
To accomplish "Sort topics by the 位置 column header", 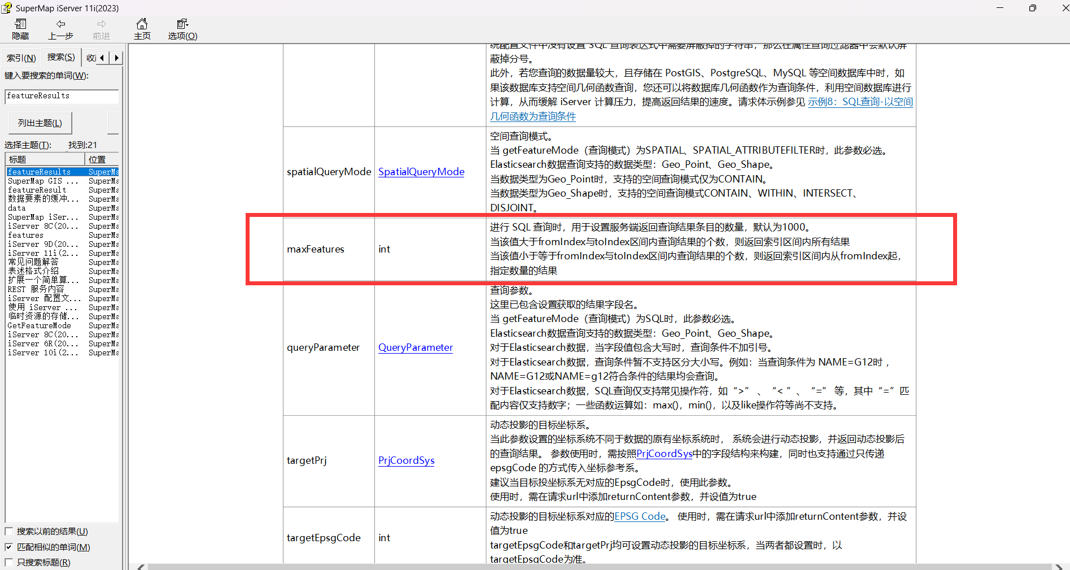I will 102,159.
